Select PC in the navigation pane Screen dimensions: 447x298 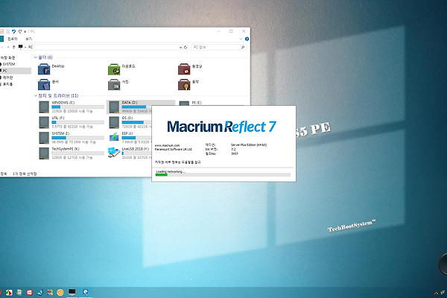pyautogui.click(x=6, y=71)
